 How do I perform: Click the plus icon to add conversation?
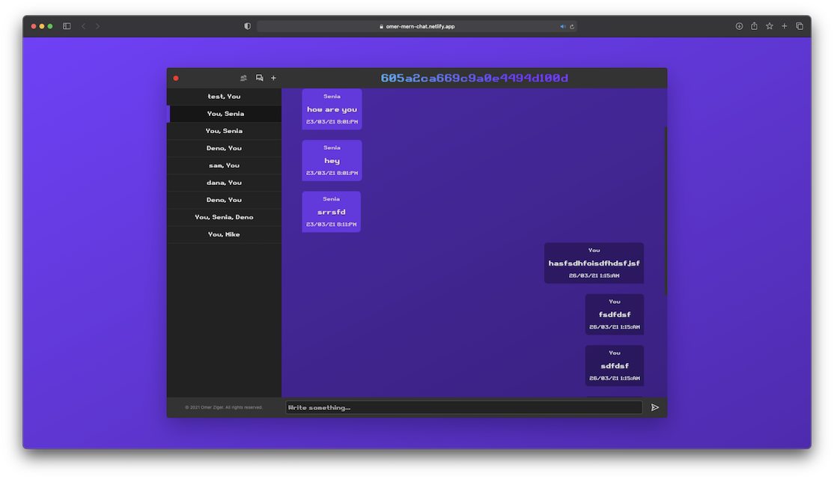pos(273,78)
